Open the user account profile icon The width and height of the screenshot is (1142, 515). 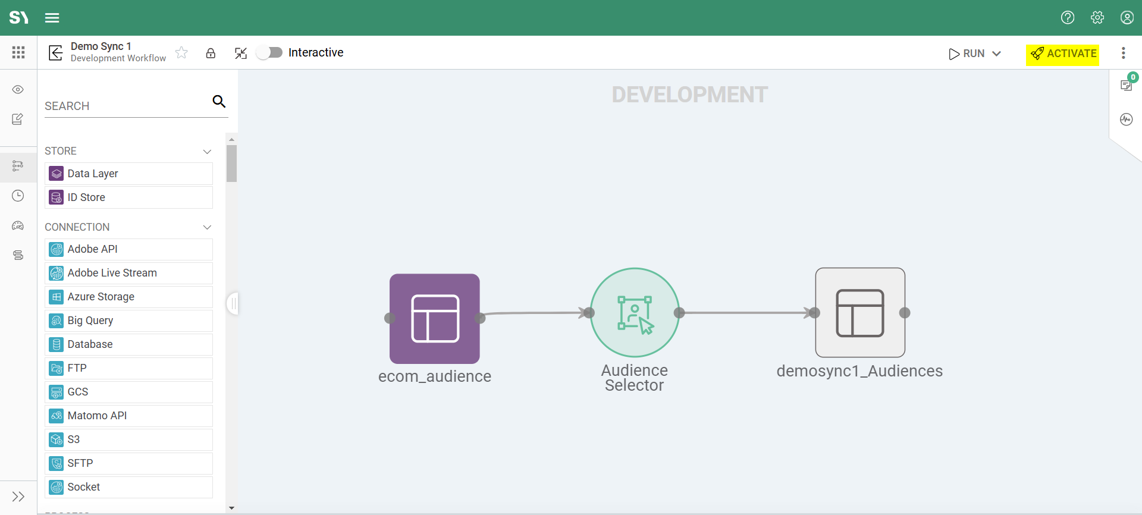(x=1127, y=18)
